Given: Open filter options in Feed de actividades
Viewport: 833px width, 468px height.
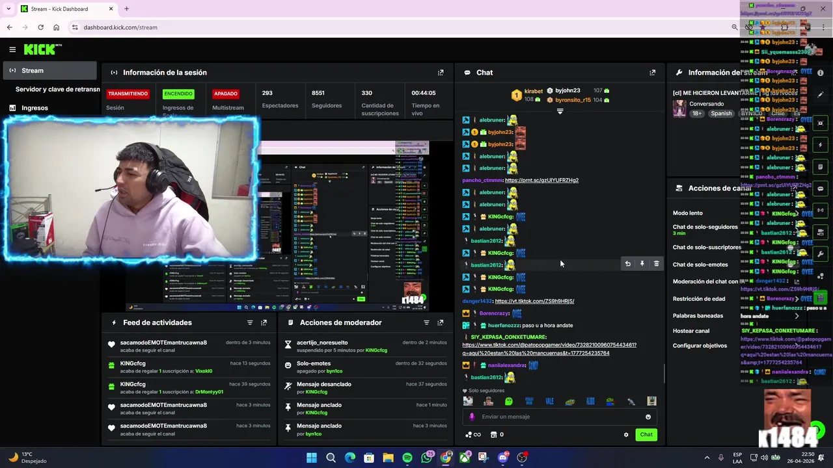Looking at the screenshot, I should point(250,322).
